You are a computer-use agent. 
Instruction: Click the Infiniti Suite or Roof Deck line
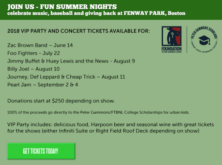pos(103,131)
